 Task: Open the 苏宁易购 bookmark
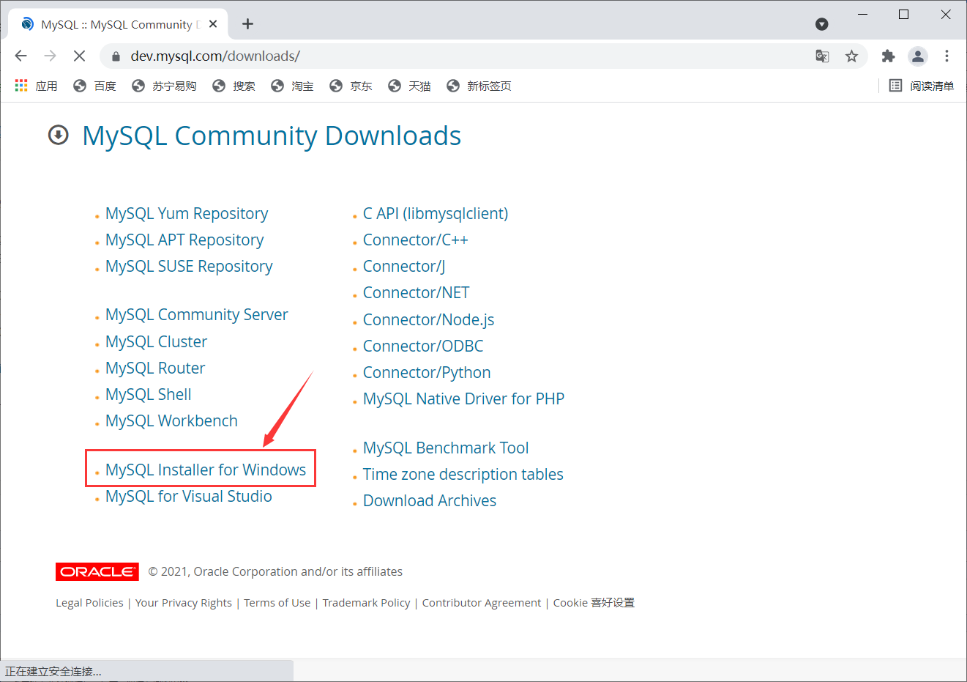164,86
